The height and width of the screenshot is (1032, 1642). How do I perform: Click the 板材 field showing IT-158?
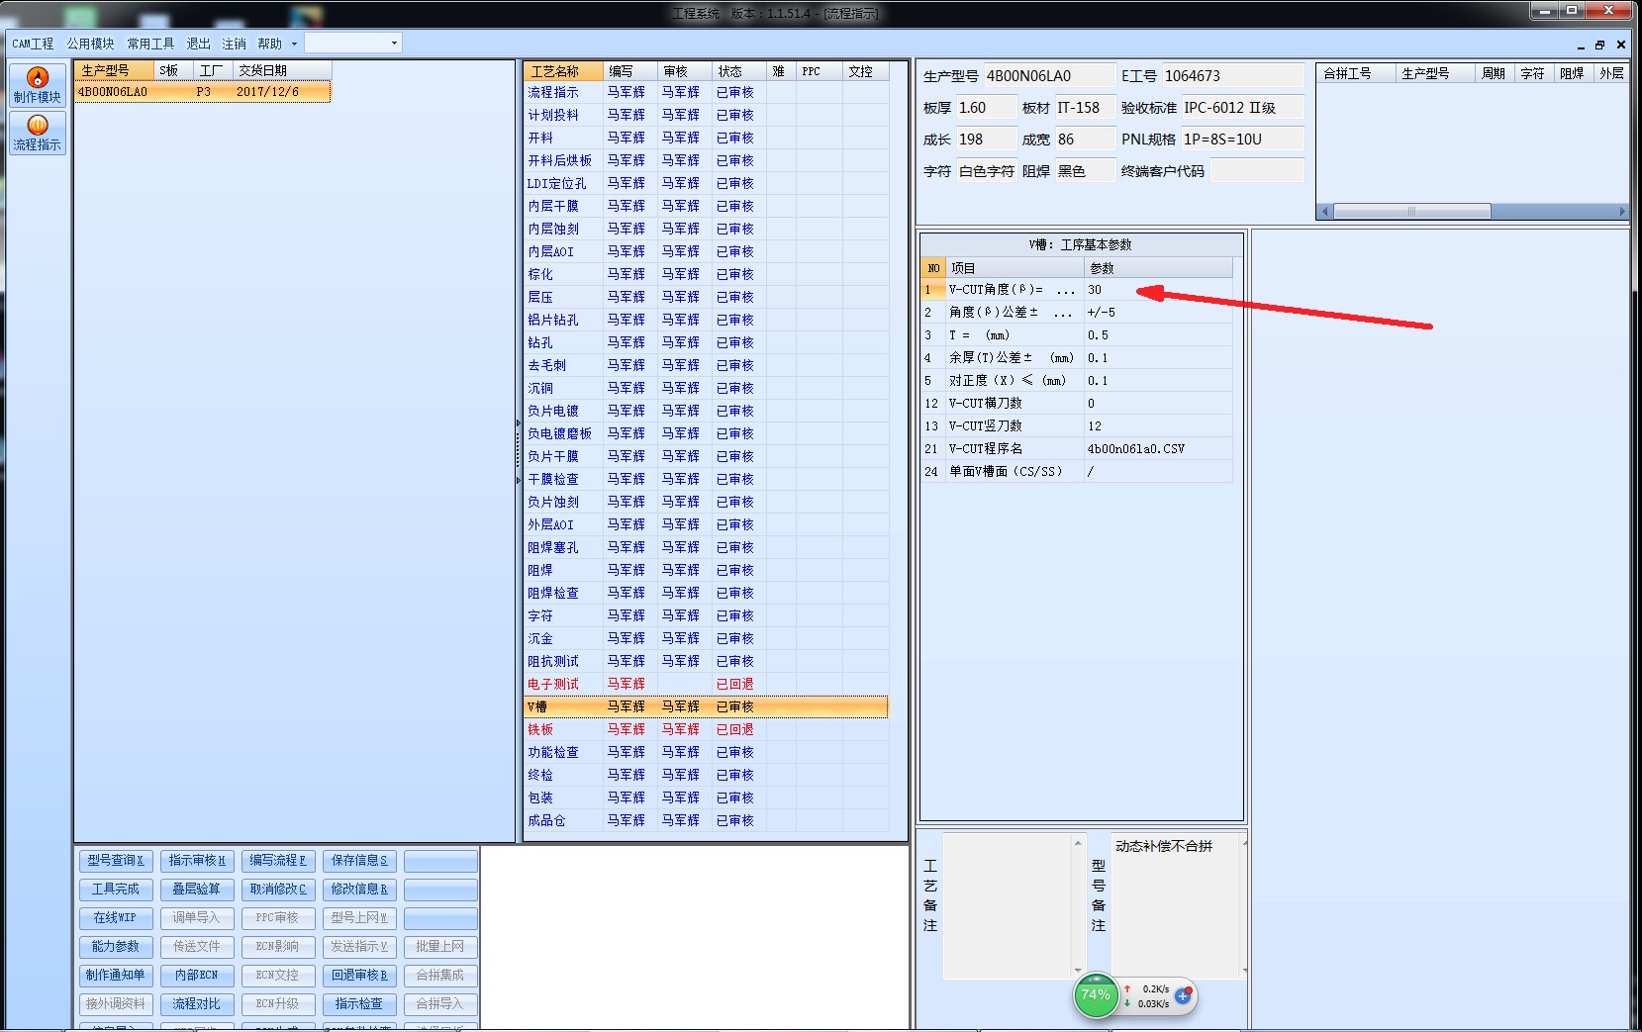tap(1084, 108)
